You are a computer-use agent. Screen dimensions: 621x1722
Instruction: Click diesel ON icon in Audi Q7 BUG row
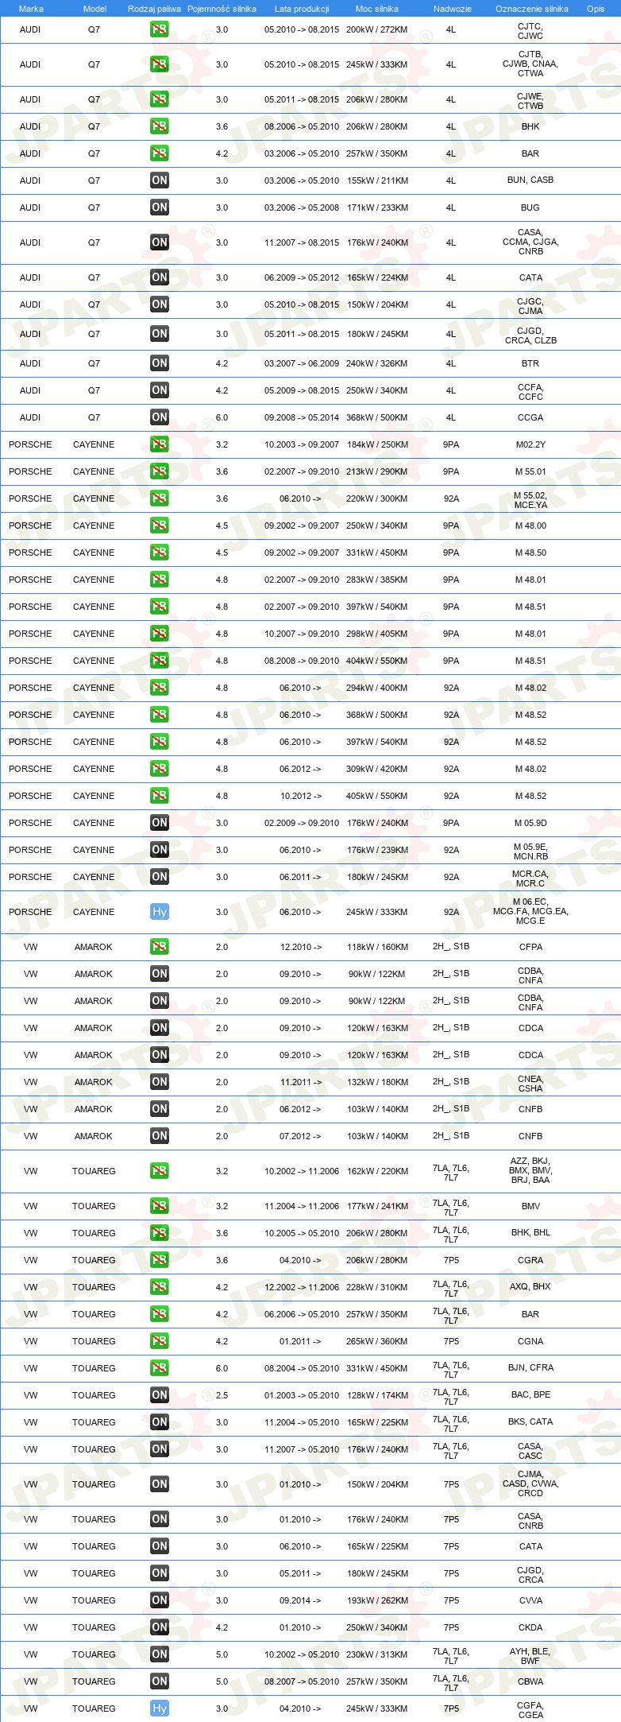tap(160, 207)
